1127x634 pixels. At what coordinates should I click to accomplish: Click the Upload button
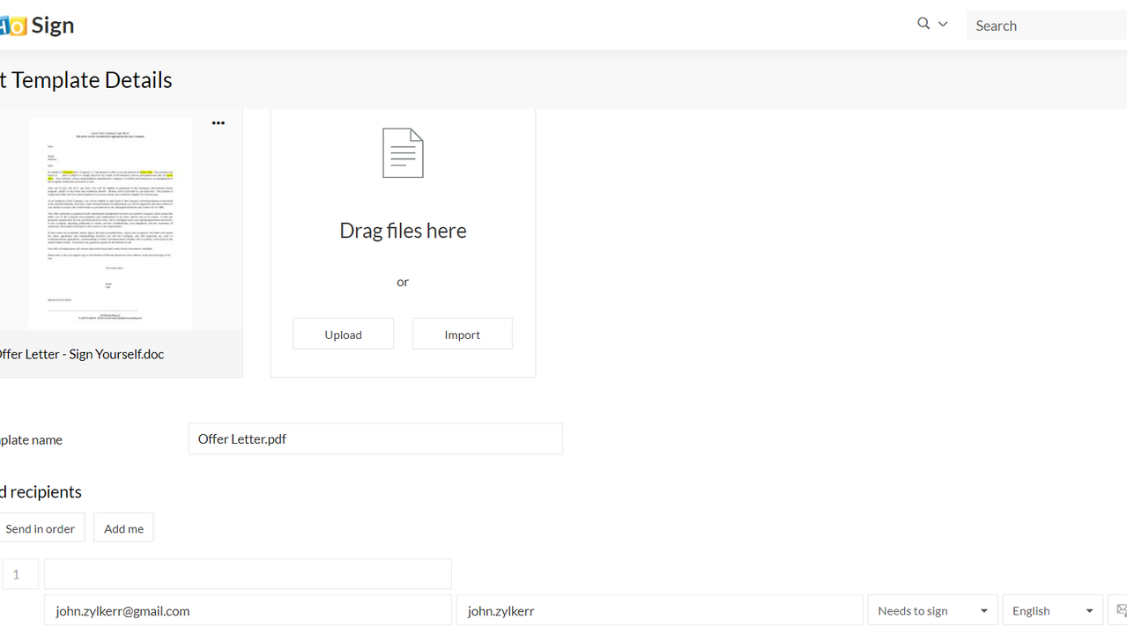(343, 335)
